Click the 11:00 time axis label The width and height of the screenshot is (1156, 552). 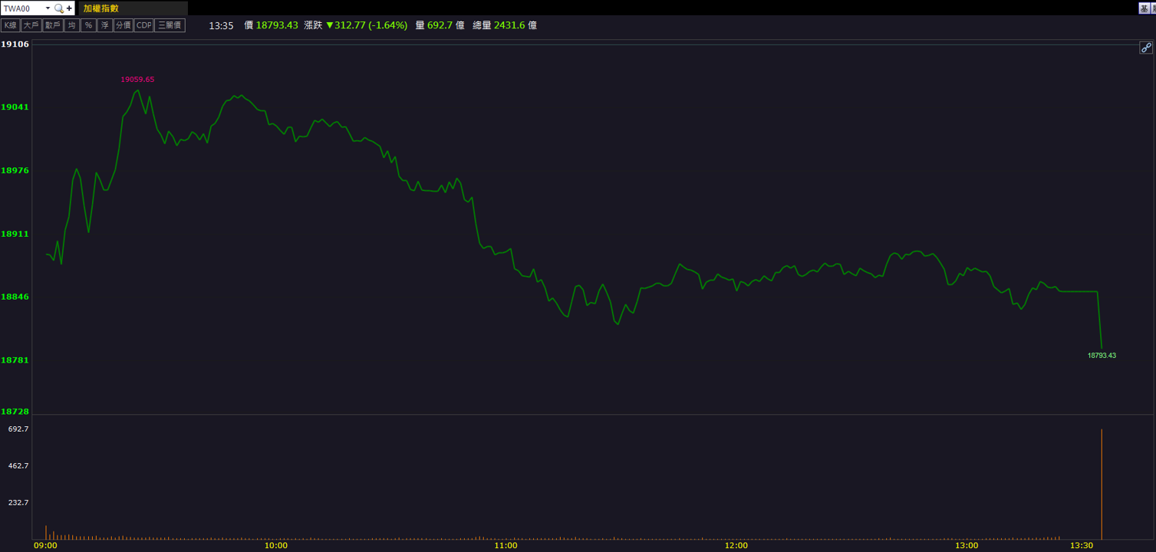[506, 546]
